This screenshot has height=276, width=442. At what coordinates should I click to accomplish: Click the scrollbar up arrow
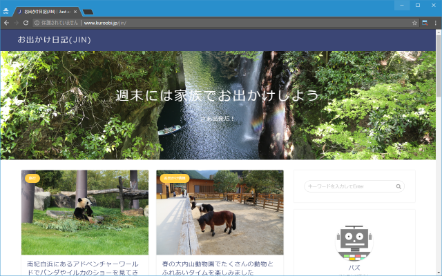[439, 32]
